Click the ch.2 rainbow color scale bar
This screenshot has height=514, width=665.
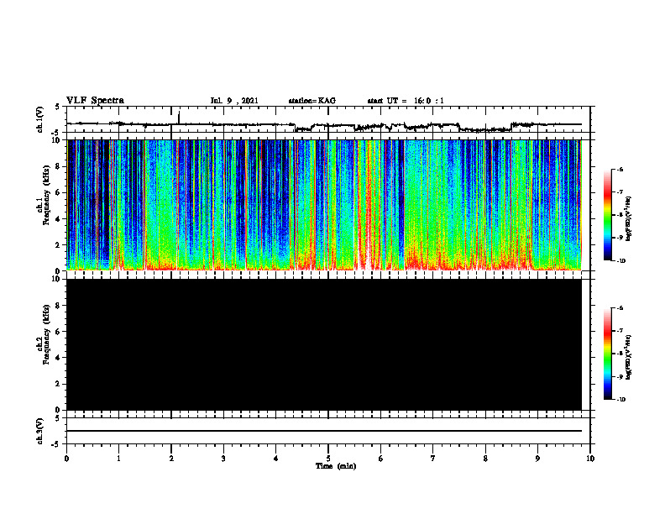[607, 354]
